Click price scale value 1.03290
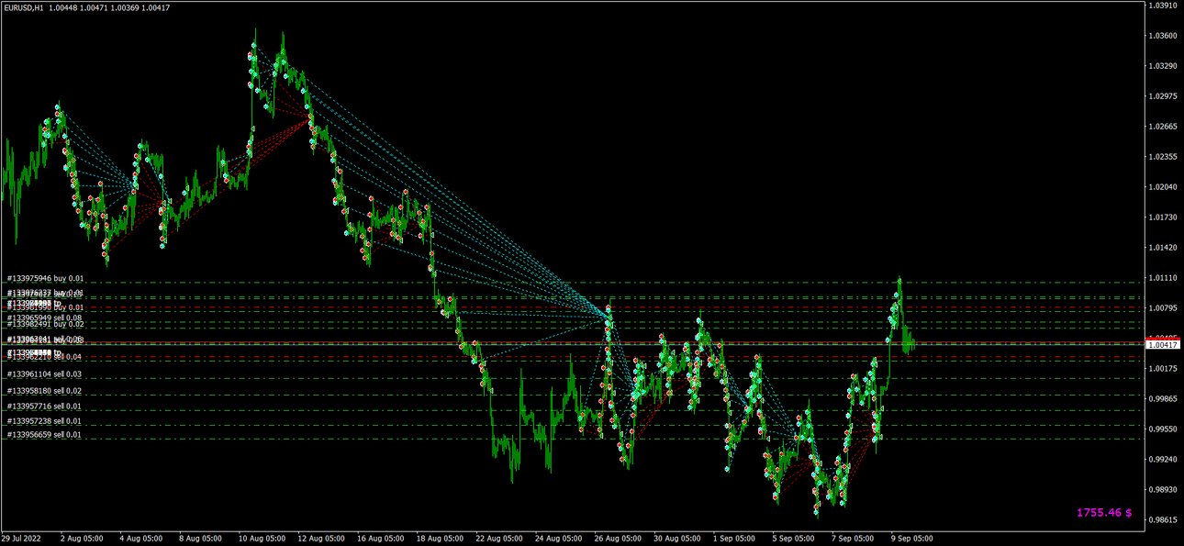Viewport: 1184px width, 546px height. (1164, 66)
